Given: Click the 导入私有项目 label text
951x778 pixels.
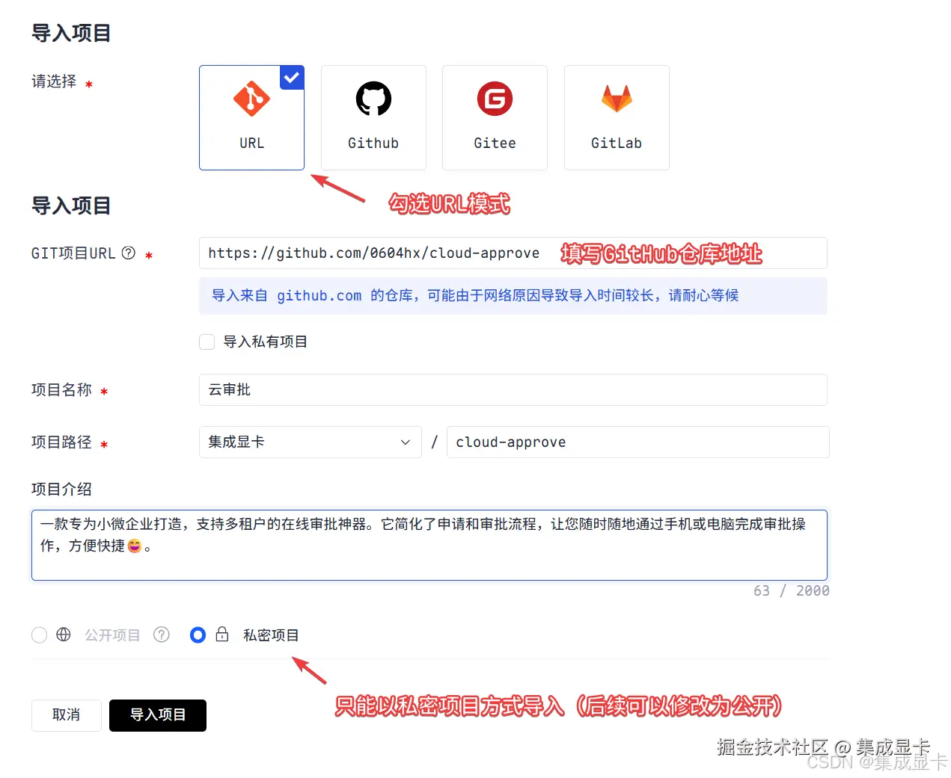Looking at the screenshot, I should pyautogui.click(x=266, y=342).
